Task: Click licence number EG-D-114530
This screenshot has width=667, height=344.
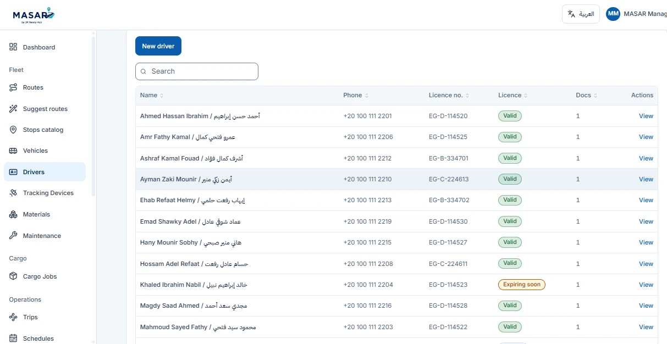Action: pyautogui.click(x=448, y=221)
